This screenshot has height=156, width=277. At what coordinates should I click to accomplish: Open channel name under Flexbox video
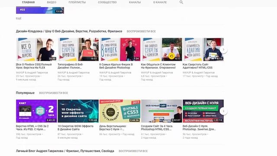point(32,72)
